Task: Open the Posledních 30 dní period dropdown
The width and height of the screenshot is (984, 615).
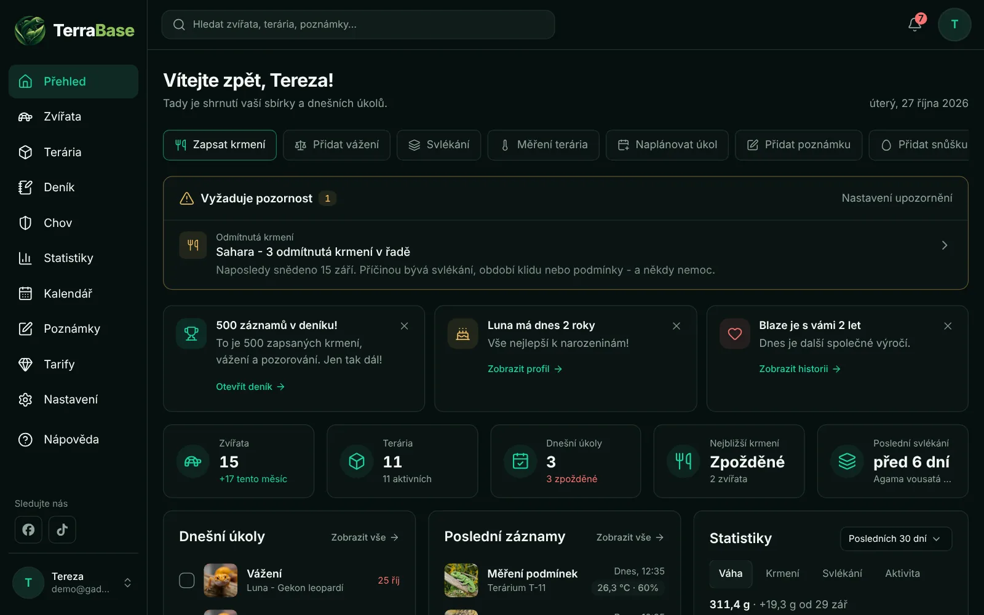Action: tap(895, 539)
